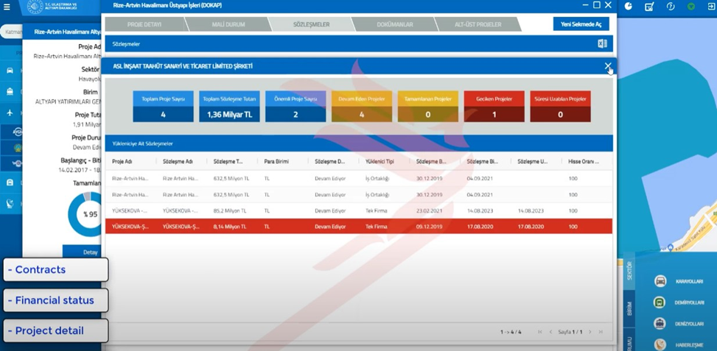
Task: Click the 23.02.2021 contract start date
Action: 430,211
